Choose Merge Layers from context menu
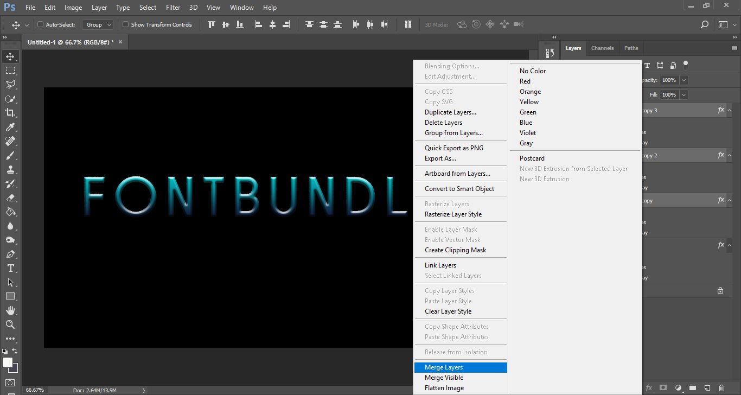The width and height of the screenshot is (741, 395). (x=444, y=367)
